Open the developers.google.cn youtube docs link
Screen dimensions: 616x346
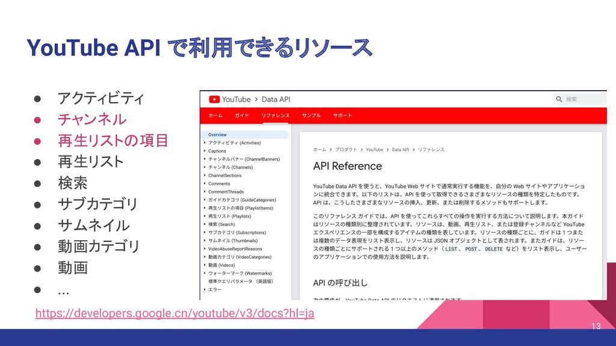tap(175, 313)
